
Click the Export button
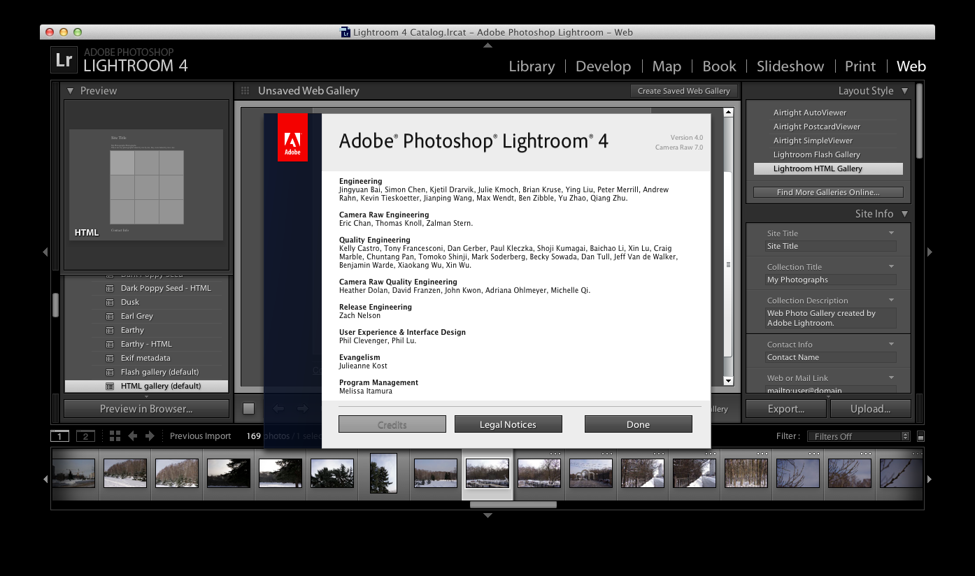(785, 409)
